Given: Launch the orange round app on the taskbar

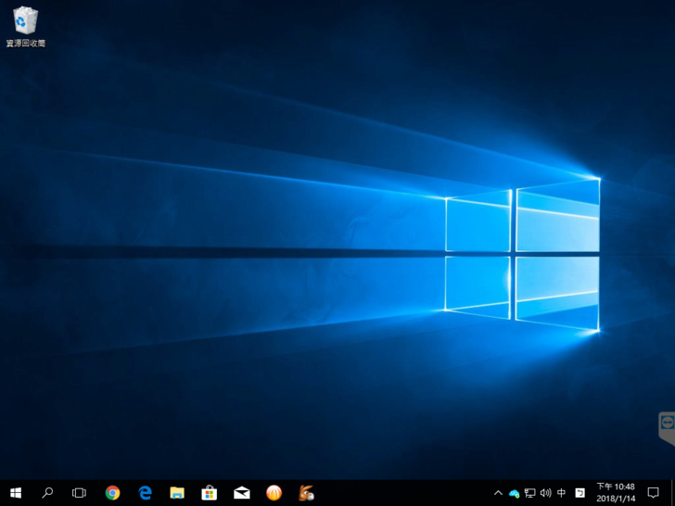Looking at the screenshot, I should point(274,493).
